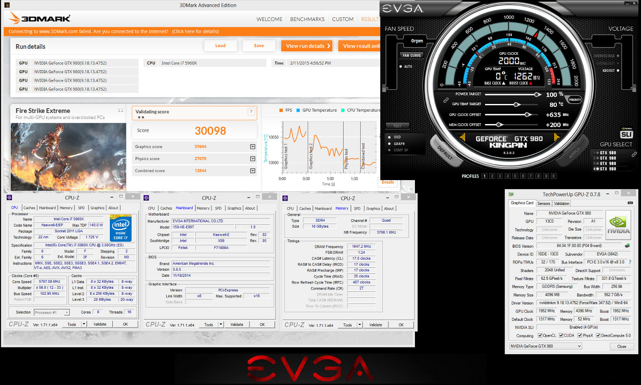Click the Mem Clock Offset slider handle
The height and width of the screenshot is (385, 641).
[x=499, y=124]
